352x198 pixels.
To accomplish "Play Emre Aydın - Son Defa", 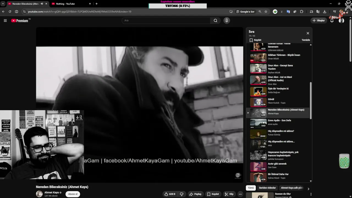I will point(278,123).
